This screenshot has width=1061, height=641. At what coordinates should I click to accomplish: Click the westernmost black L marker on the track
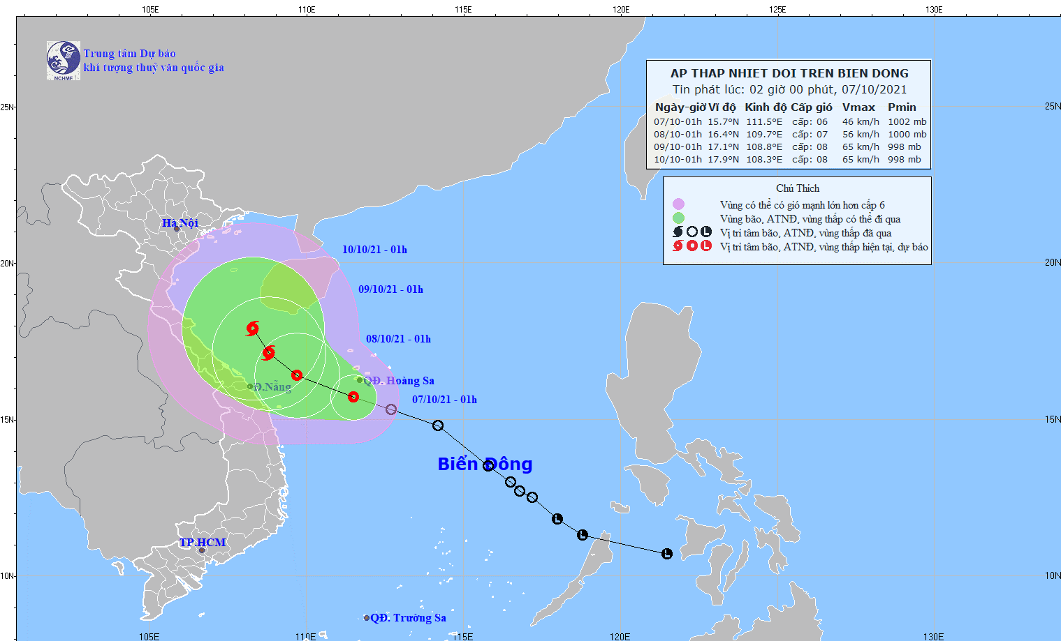[x=557, y=519]
